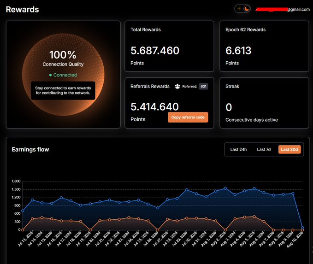Select the blue data point for Aug 10, 2026
The height and width of the screenshot is (264, 313).
pos(302,228)
